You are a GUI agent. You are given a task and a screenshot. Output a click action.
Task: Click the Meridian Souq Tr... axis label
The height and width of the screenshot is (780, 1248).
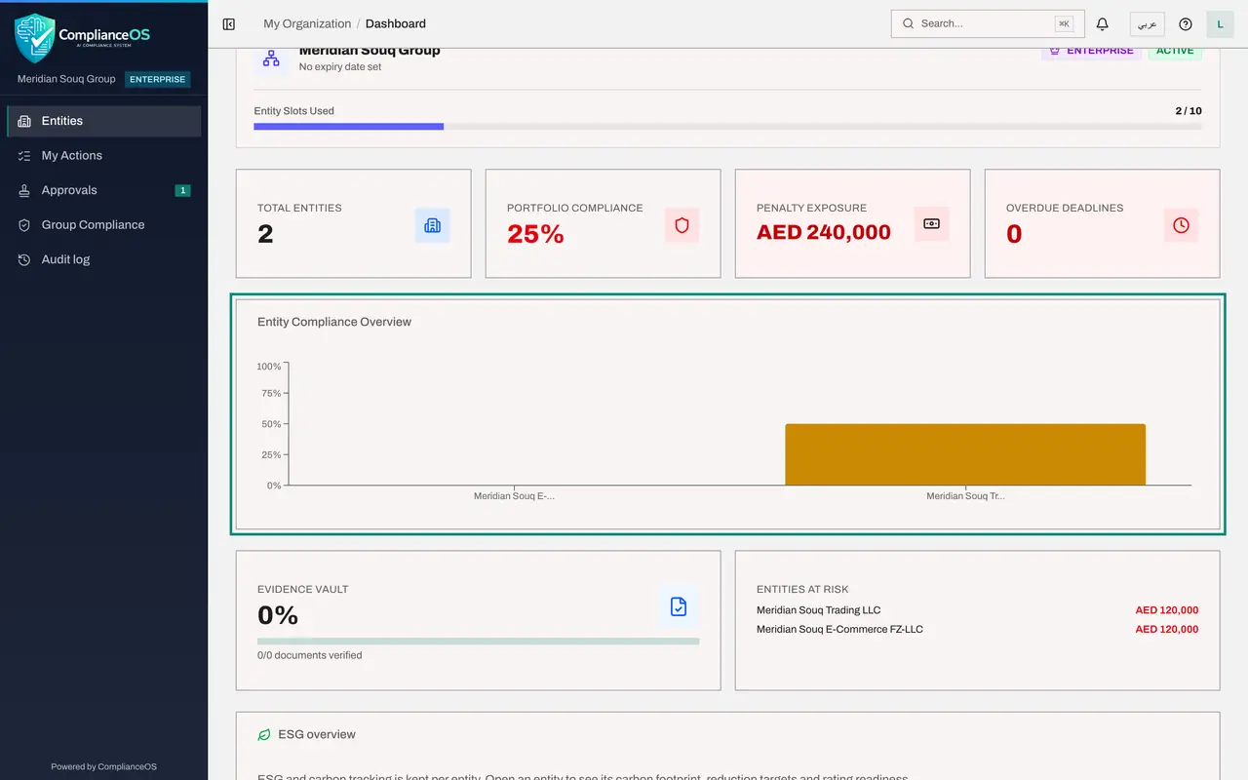point(965,496)
